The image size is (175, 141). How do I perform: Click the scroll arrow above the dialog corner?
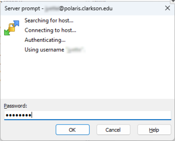click(x=173, y=1)
